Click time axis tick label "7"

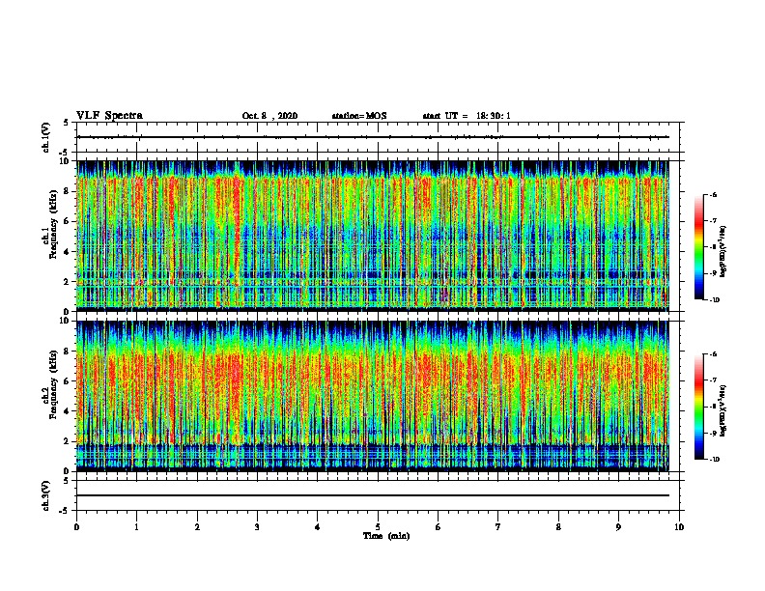[x=498, y=527]
